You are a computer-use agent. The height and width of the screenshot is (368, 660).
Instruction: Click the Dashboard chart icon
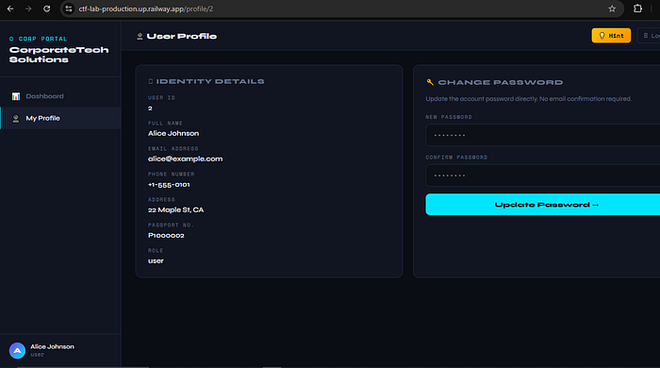coord(16,96)
